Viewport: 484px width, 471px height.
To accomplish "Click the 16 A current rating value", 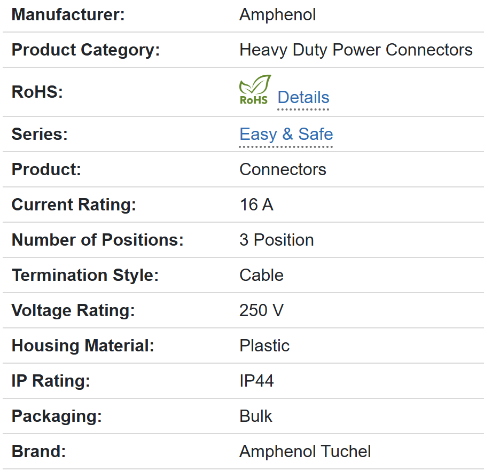I will 256,205.
